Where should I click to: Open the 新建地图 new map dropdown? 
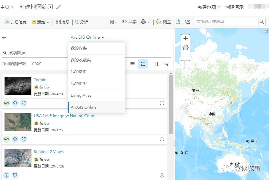tap(209, 7)
